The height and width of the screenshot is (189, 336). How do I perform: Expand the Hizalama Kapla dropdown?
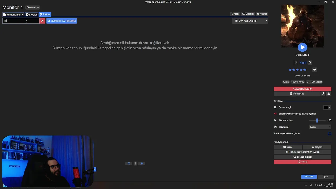click(x=320, y=127)
